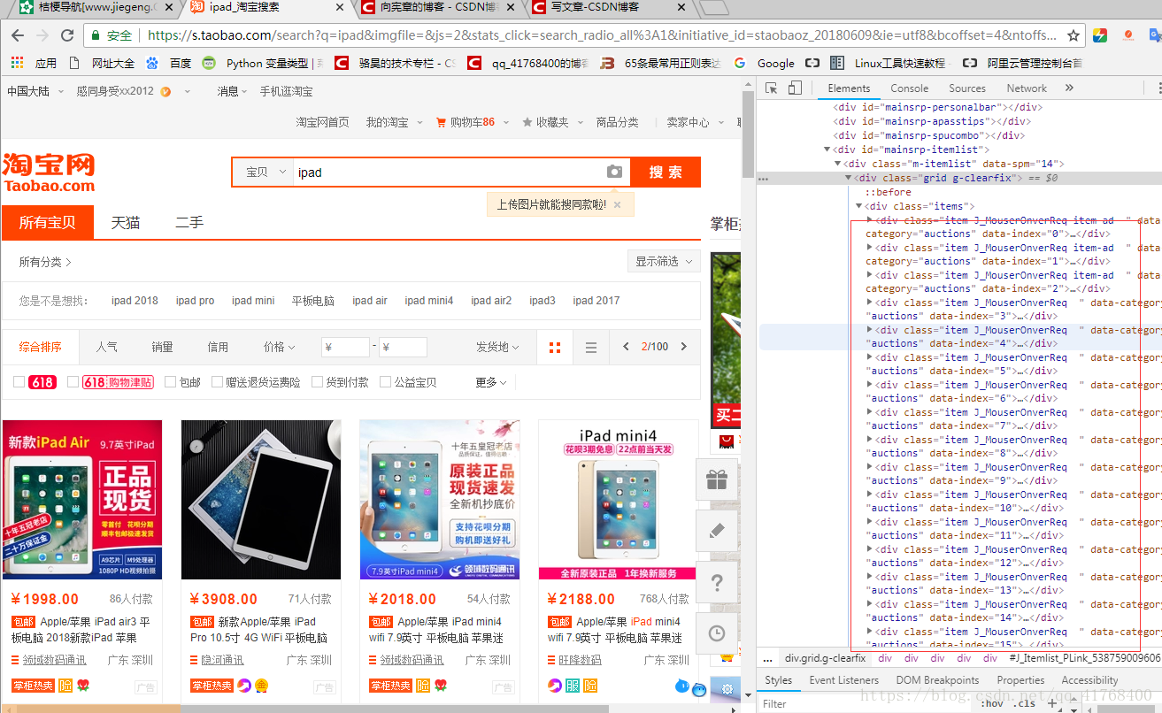Screen dimensions: 1162x713
Task: Switch to the CSDN 写文章 browser tab
Action: pos(609,8)
